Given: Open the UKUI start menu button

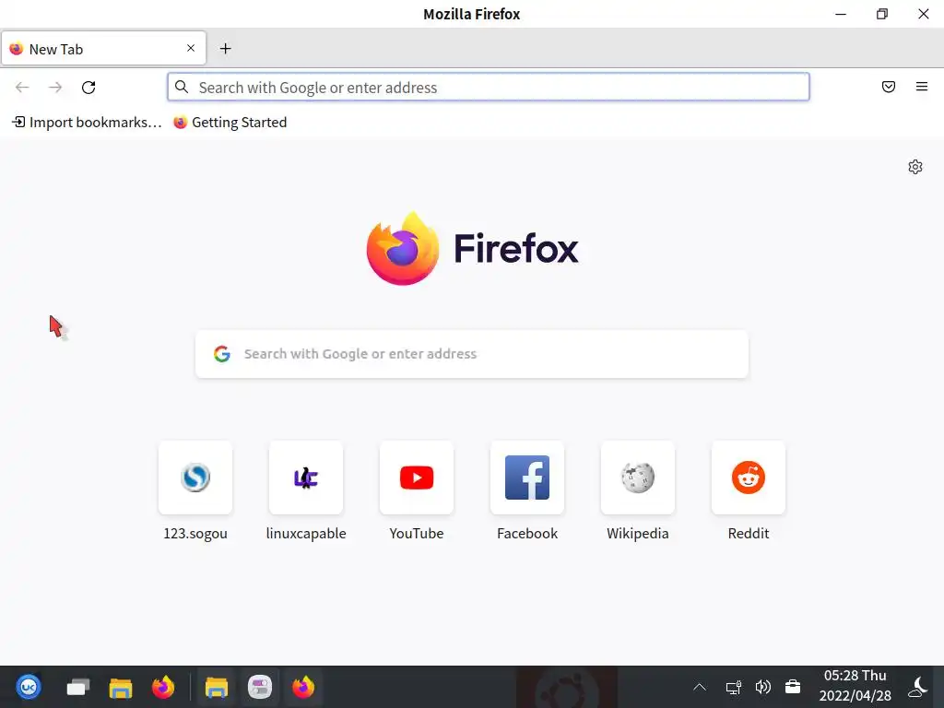Looking at the screenshot, I should (29, 687).
